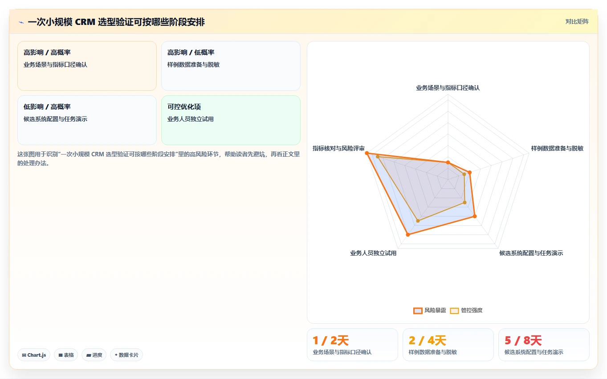The width and height of the screenshot is (607, 379).
Task: Click radar axis label 业务人员独立试用
Action: point(373,253)
